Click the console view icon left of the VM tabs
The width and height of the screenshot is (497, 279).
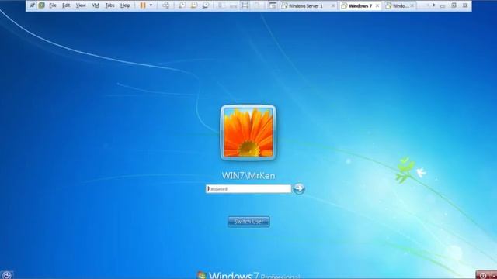click(273, 5)
